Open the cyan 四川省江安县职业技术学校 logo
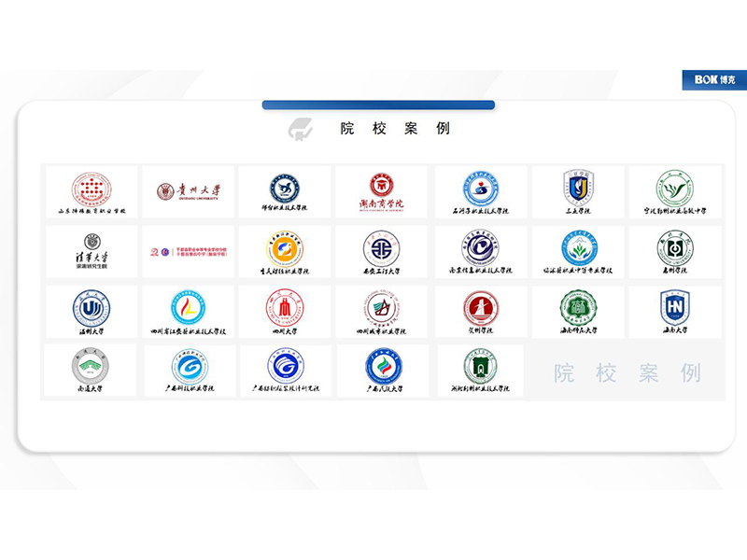Viewport: 747px width, 560px height. pos(189,308)
